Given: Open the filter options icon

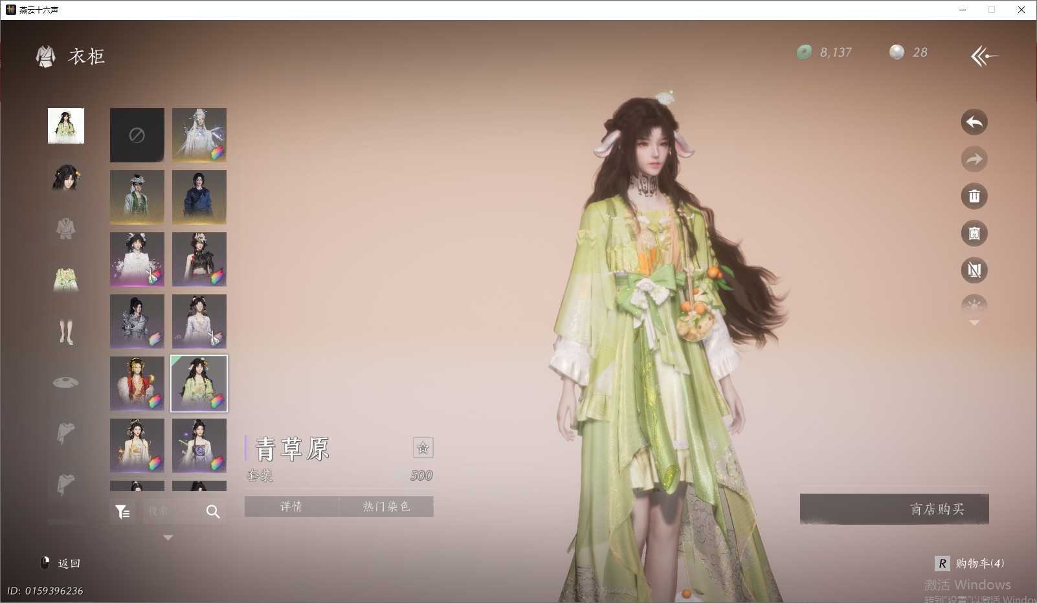Looking at the screenshot, I should coord(122,512).
